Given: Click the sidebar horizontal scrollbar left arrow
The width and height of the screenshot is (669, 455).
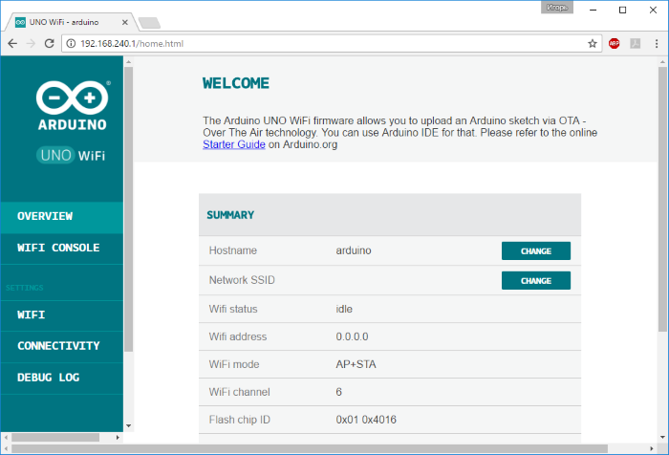Looking at the screenshot, I should click(6, 438).
